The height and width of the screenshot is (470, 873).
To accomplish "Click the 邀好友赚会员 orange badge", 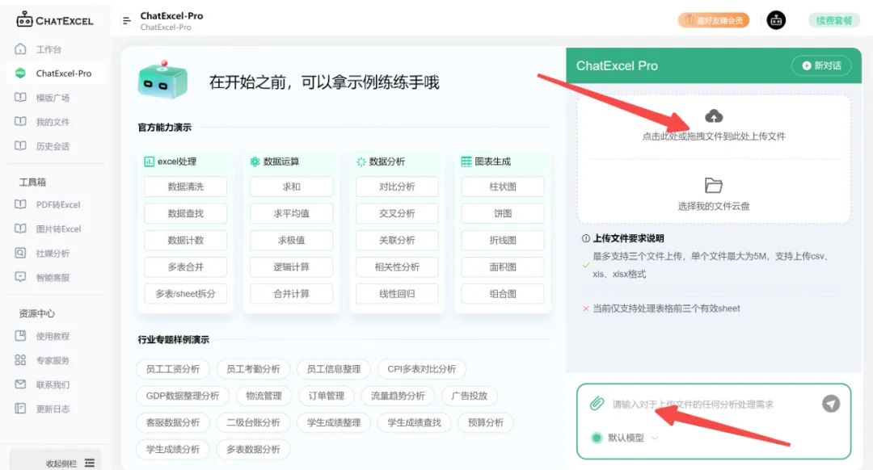I will pyautogui.click(x=714, y=19).
